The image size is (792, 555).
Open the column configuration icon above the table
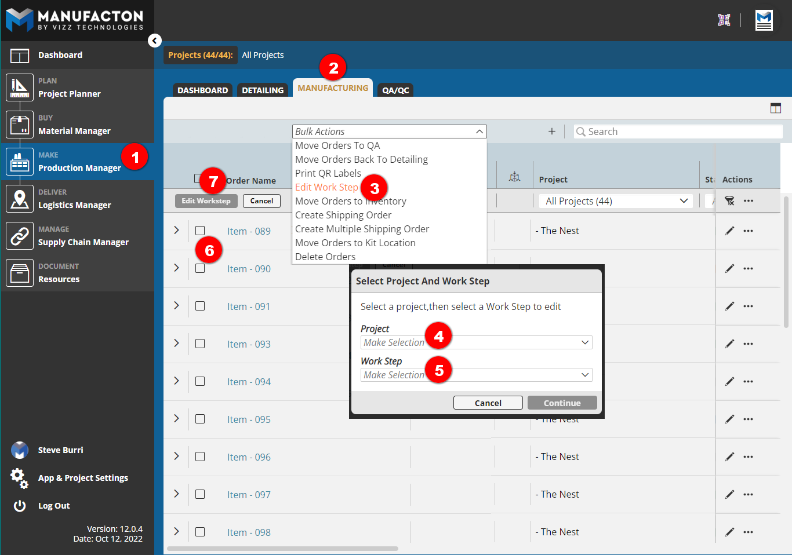pos(776,107)
